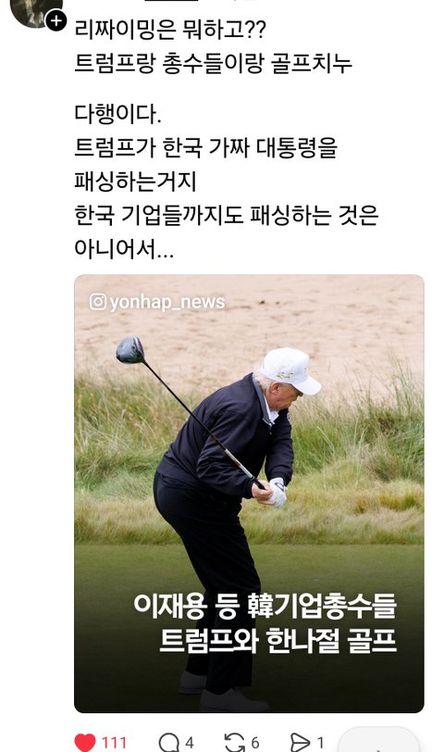Tap the caption line '트럼프와 한나절 골프'
This screenshot has width=444, height=752.
(x=277, y=639)
